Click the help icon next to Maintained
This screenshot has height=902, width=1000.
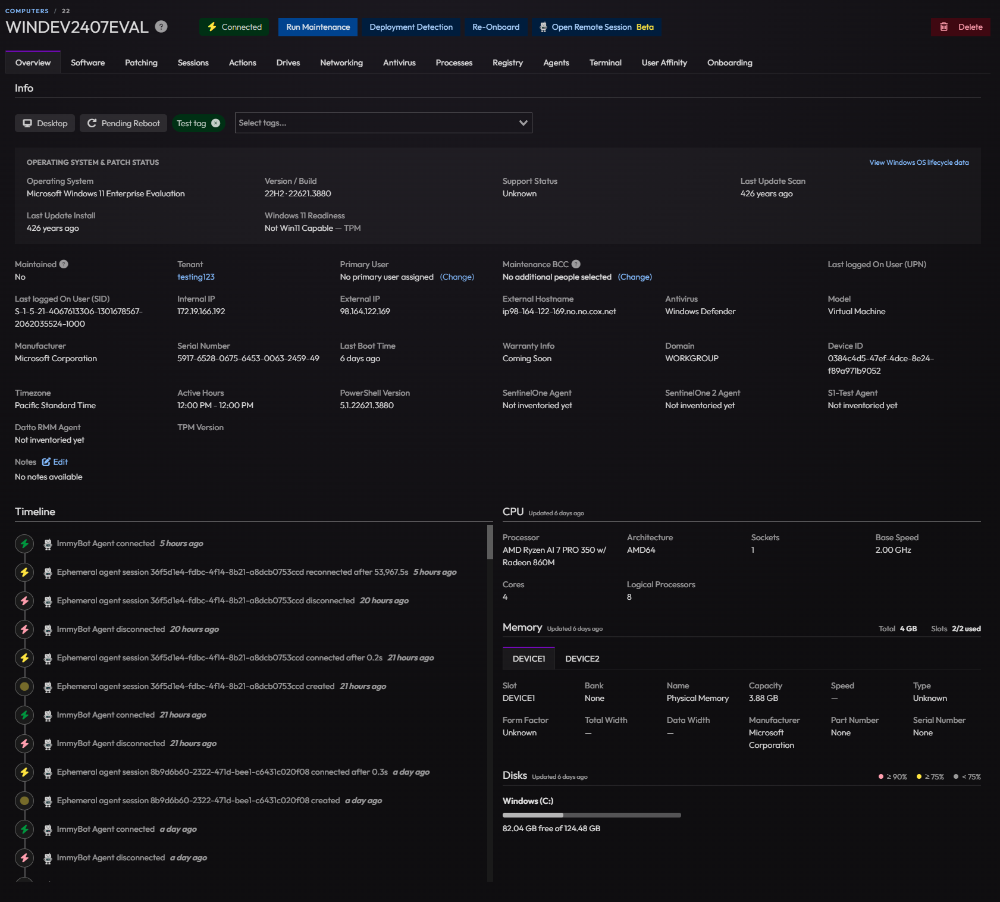(64, 264)
